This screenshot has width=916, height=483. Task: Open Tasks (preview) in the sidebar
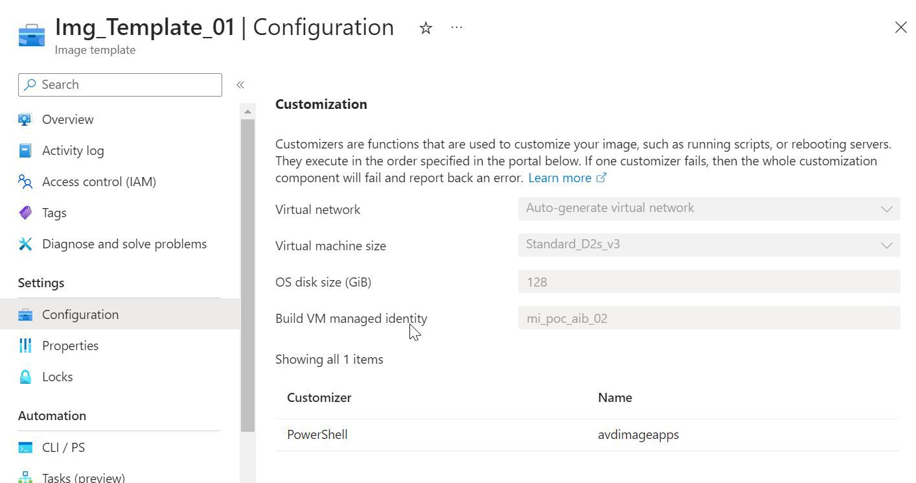(83, 478)
